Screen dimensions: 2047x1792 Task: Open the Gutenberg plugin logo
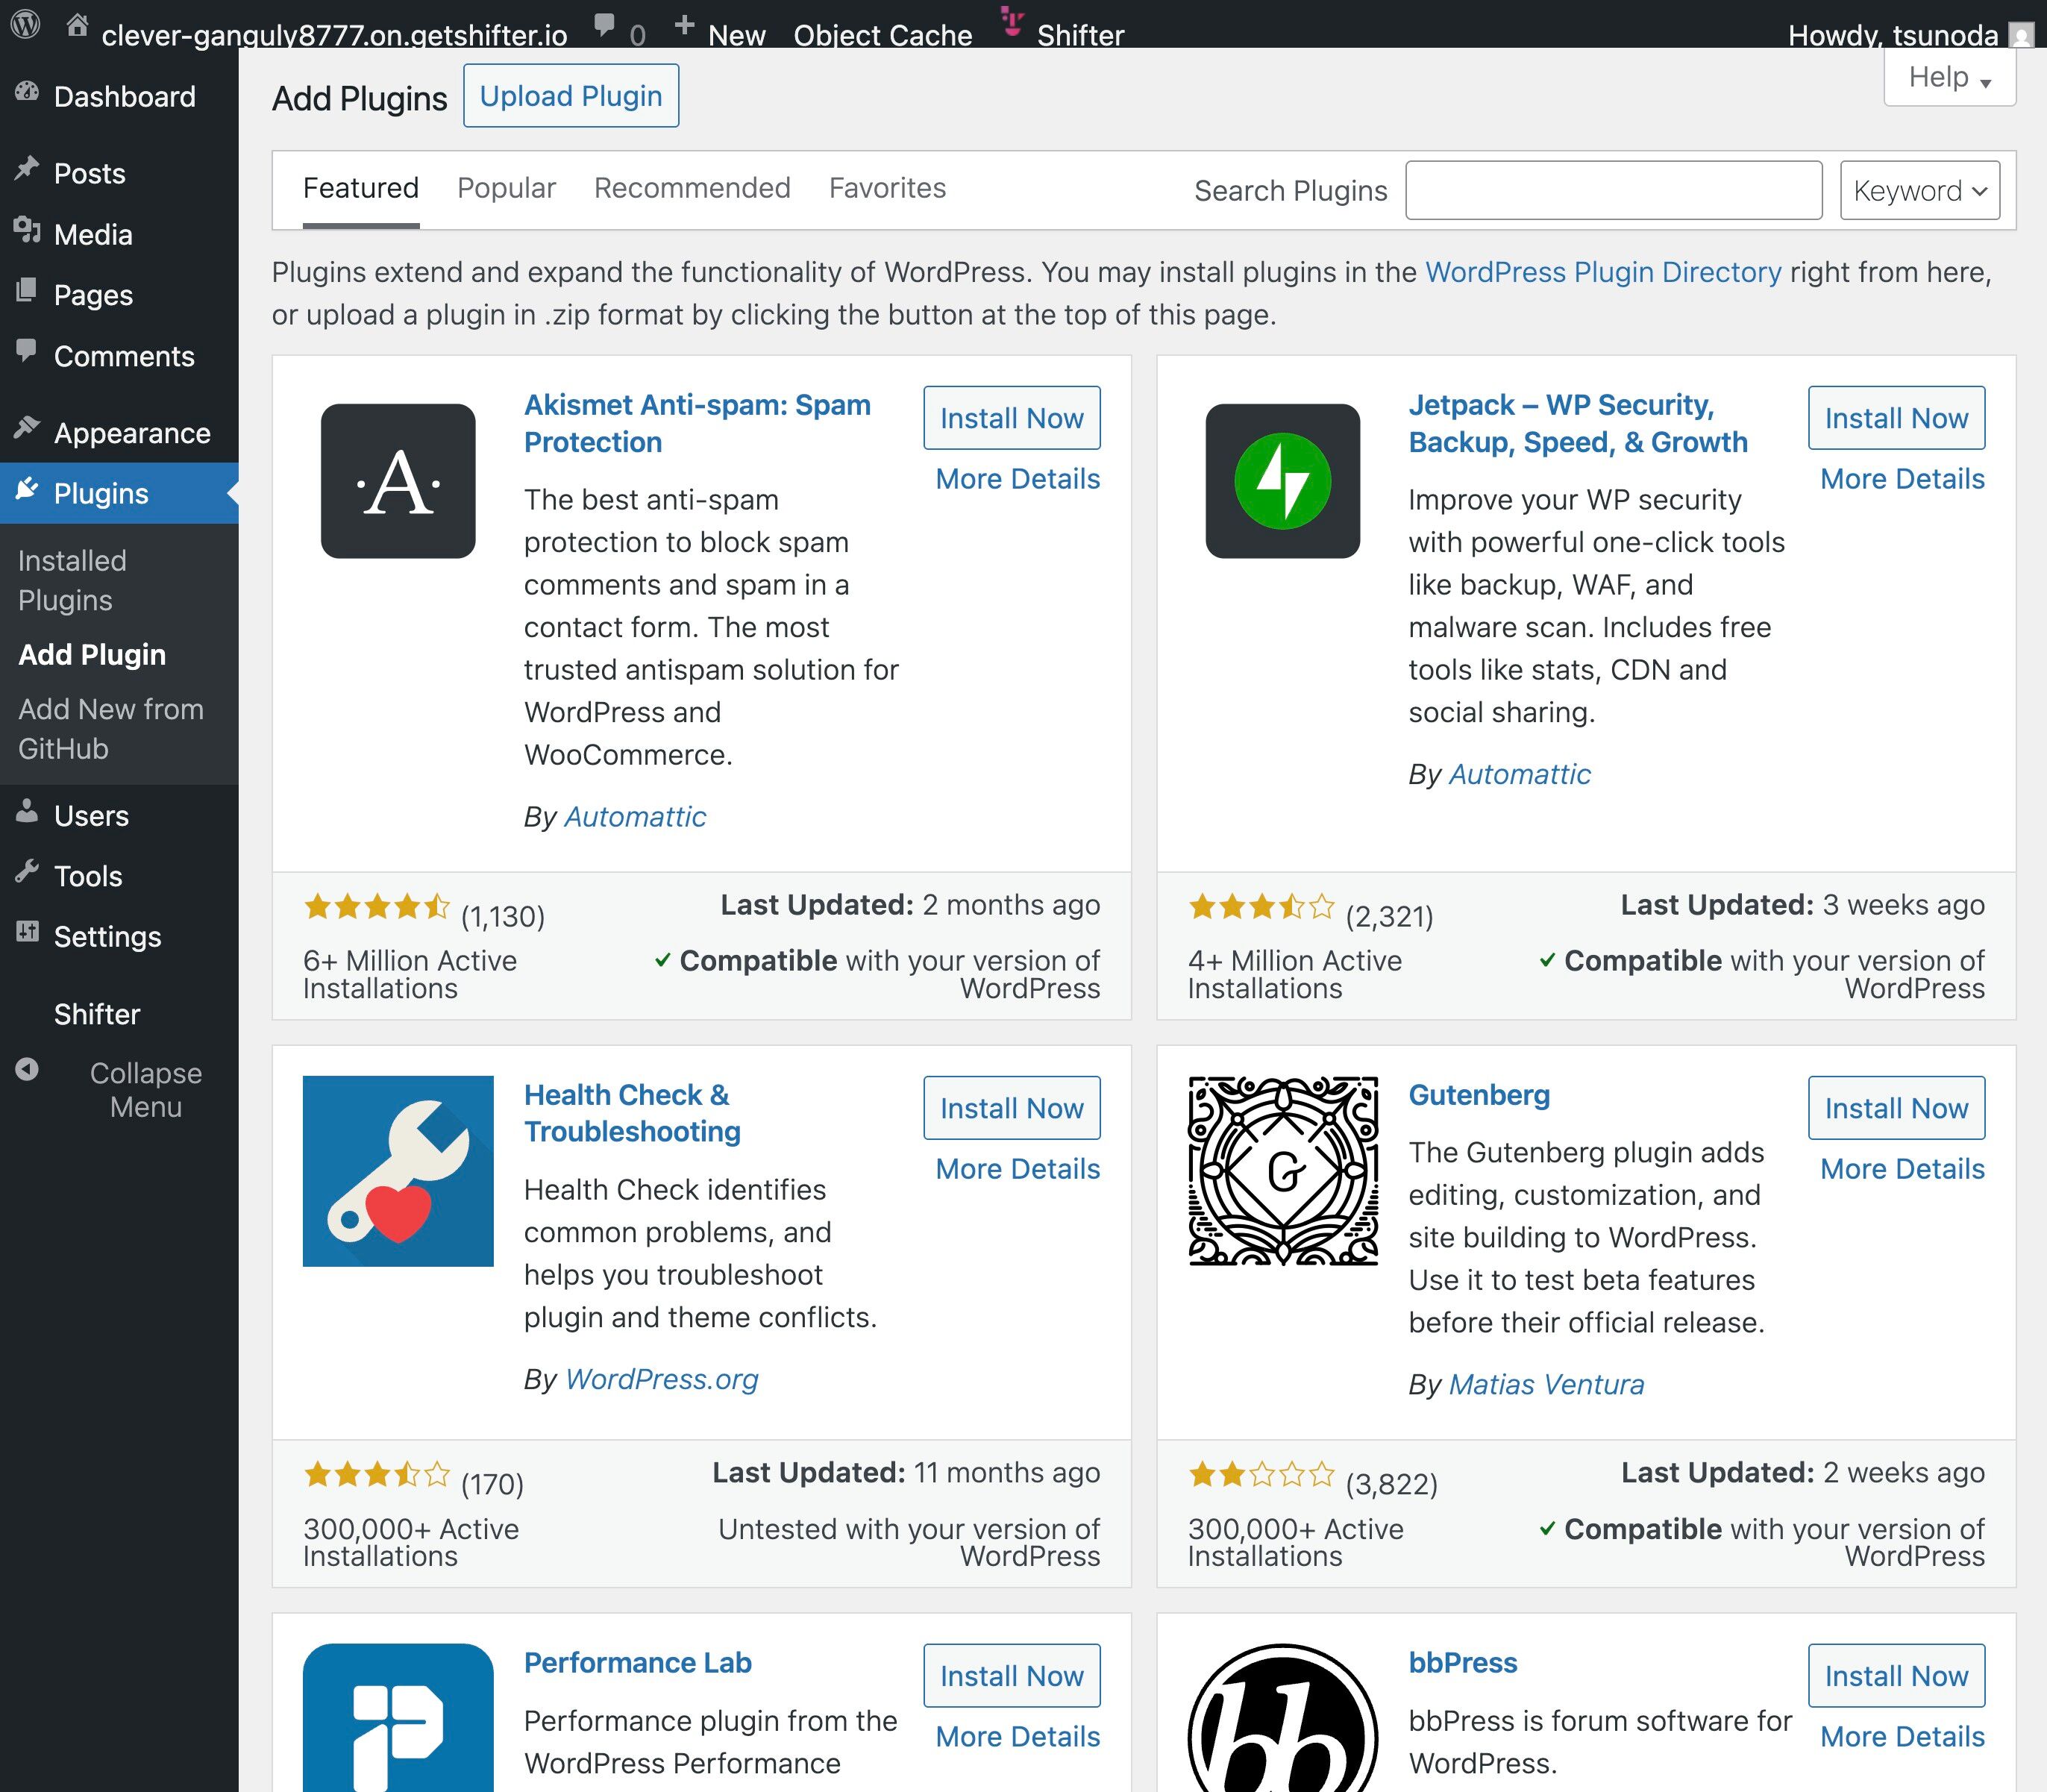1282,1171
